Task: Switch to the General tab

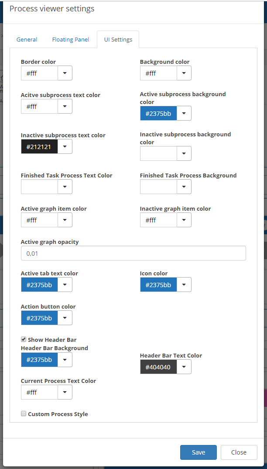Action: [x=27, y=39]
